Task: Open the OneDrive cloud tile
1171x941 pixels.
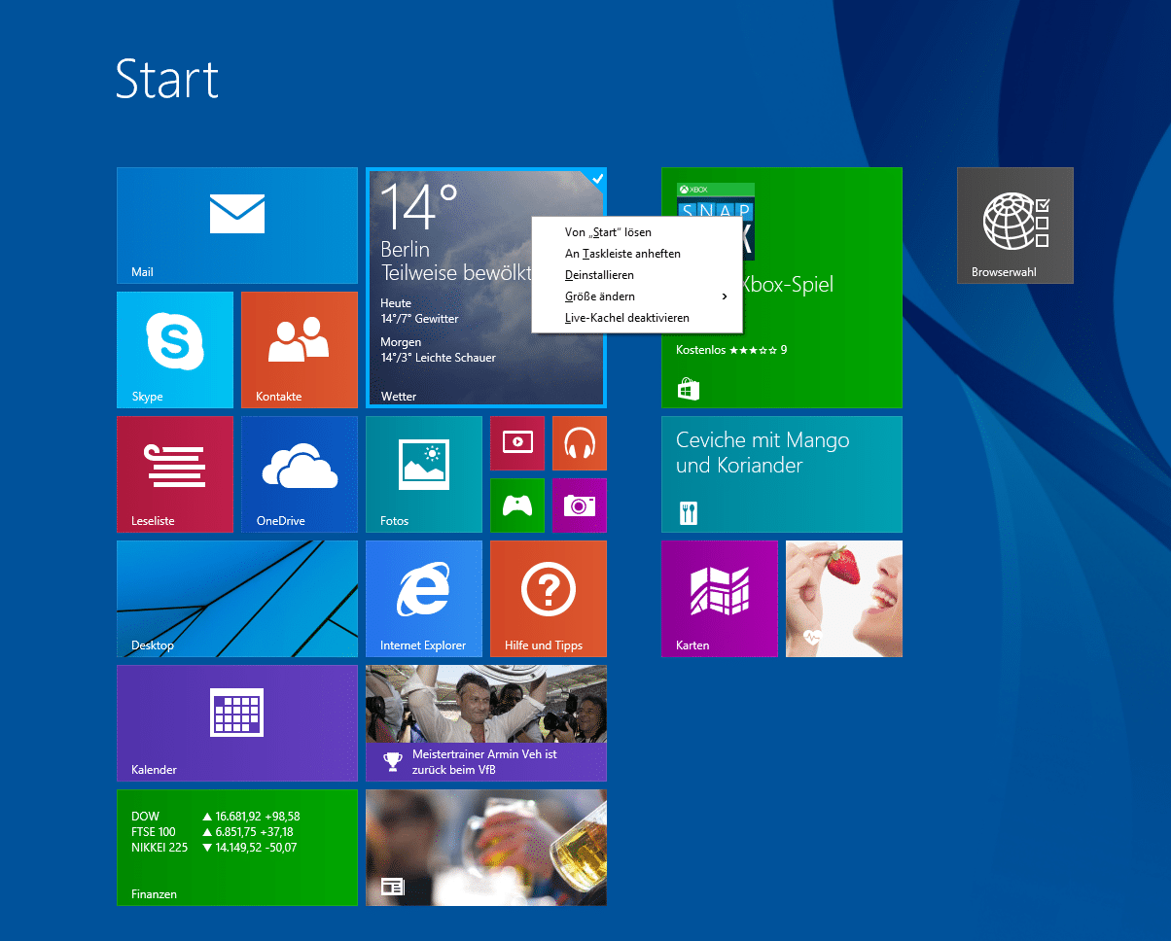Action: (300, 474)
